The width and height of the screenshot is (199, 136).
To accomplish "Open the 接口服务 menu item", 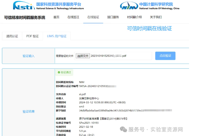I will click(x=113, y=17).
